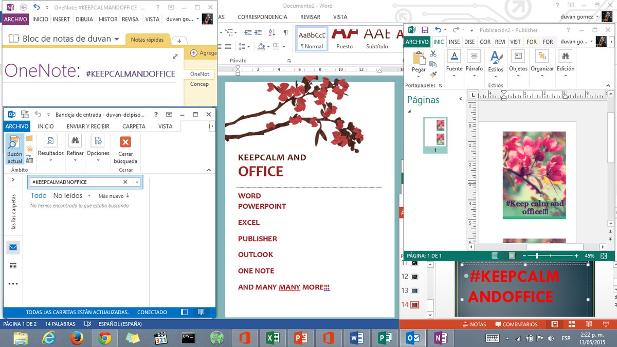
Task: Click the Cut scissors icon in Publisher
Action: pyautogui.click(x=433, y=54)
